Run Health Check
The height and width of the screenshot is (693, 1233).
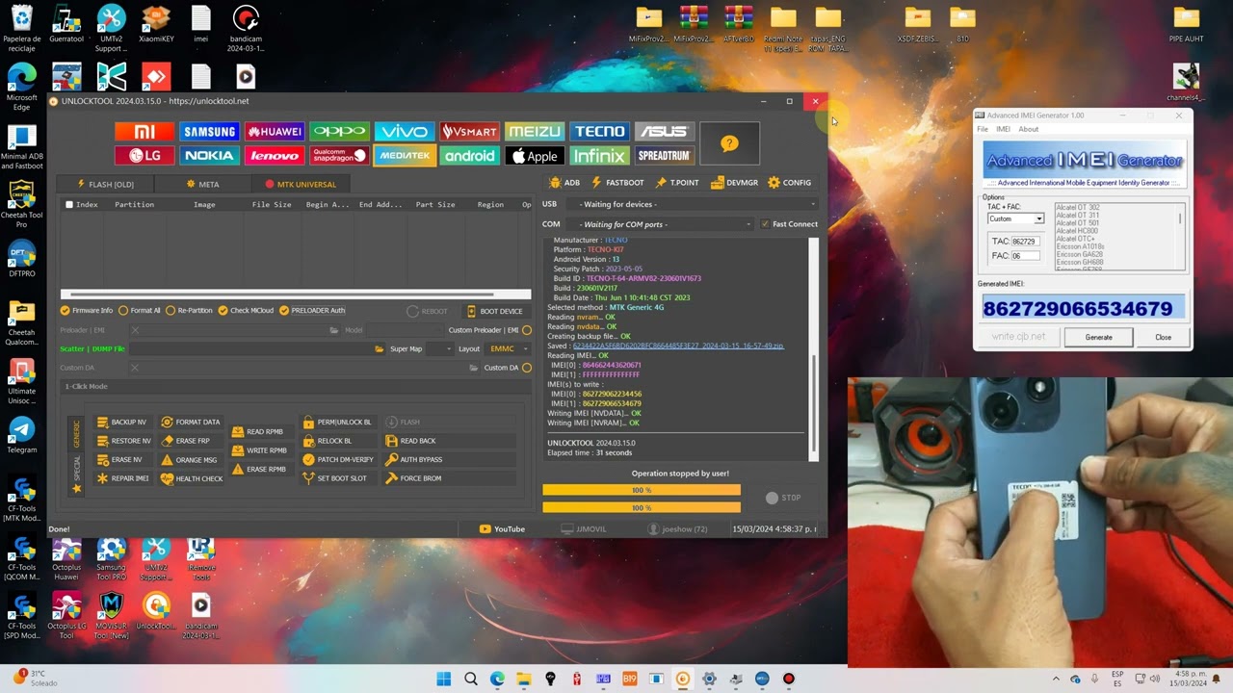click(192, 478)
